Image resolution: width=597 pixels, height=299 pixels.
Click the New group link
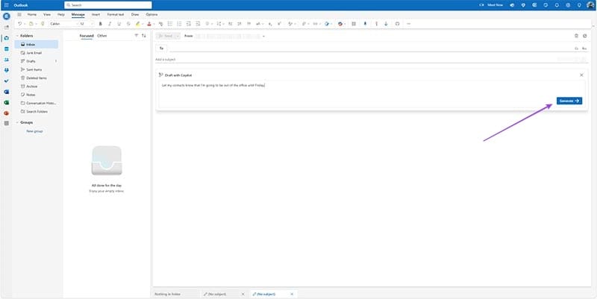tap(34, 131)
